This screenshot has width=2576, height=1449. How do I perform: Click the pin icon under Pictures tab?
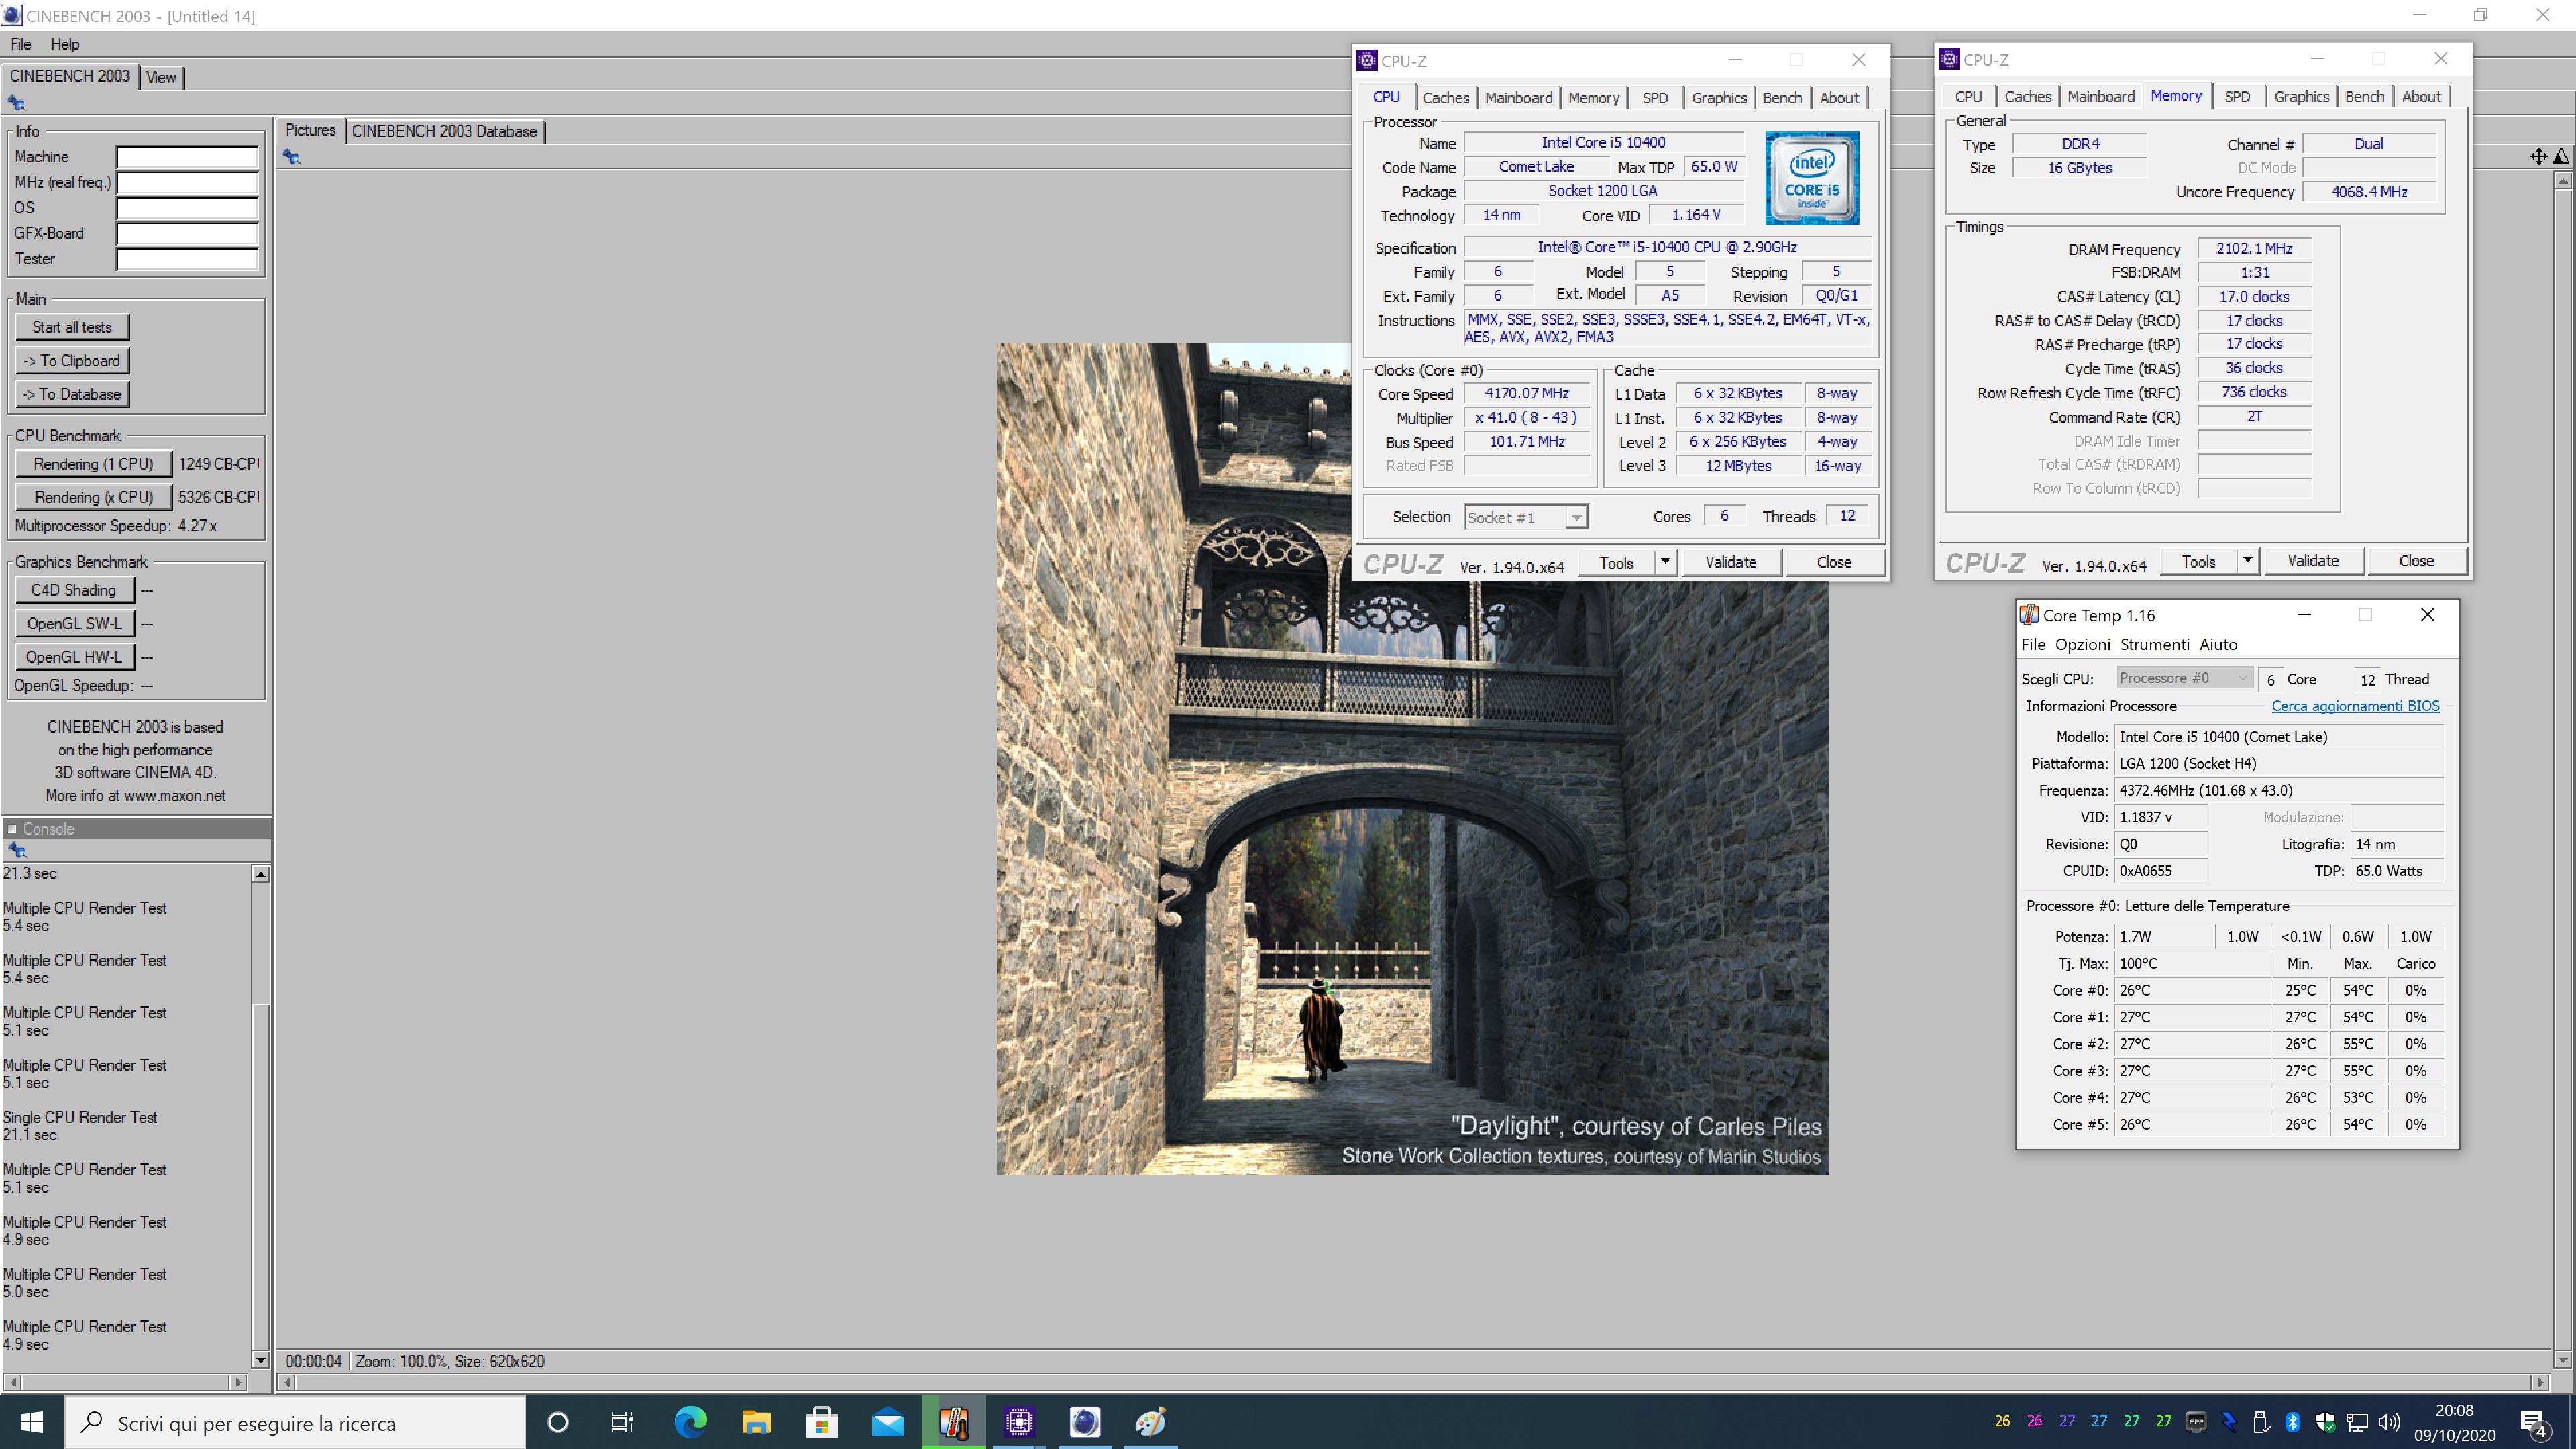click(x=291, y=156)
